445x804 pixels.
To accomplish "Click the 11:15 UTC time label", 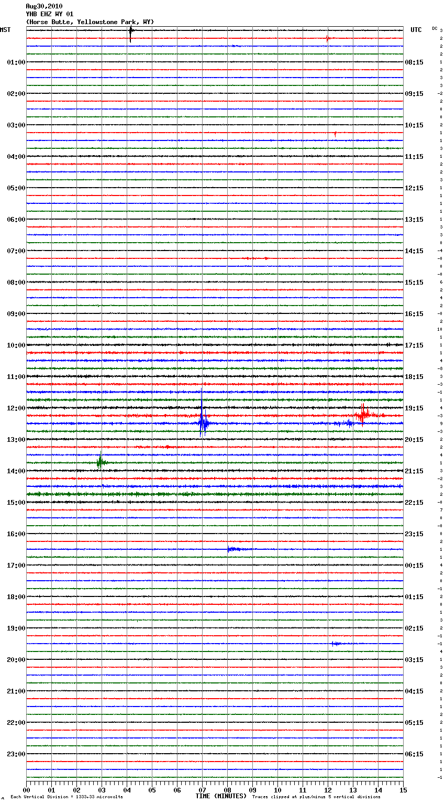I will (414, 157).
